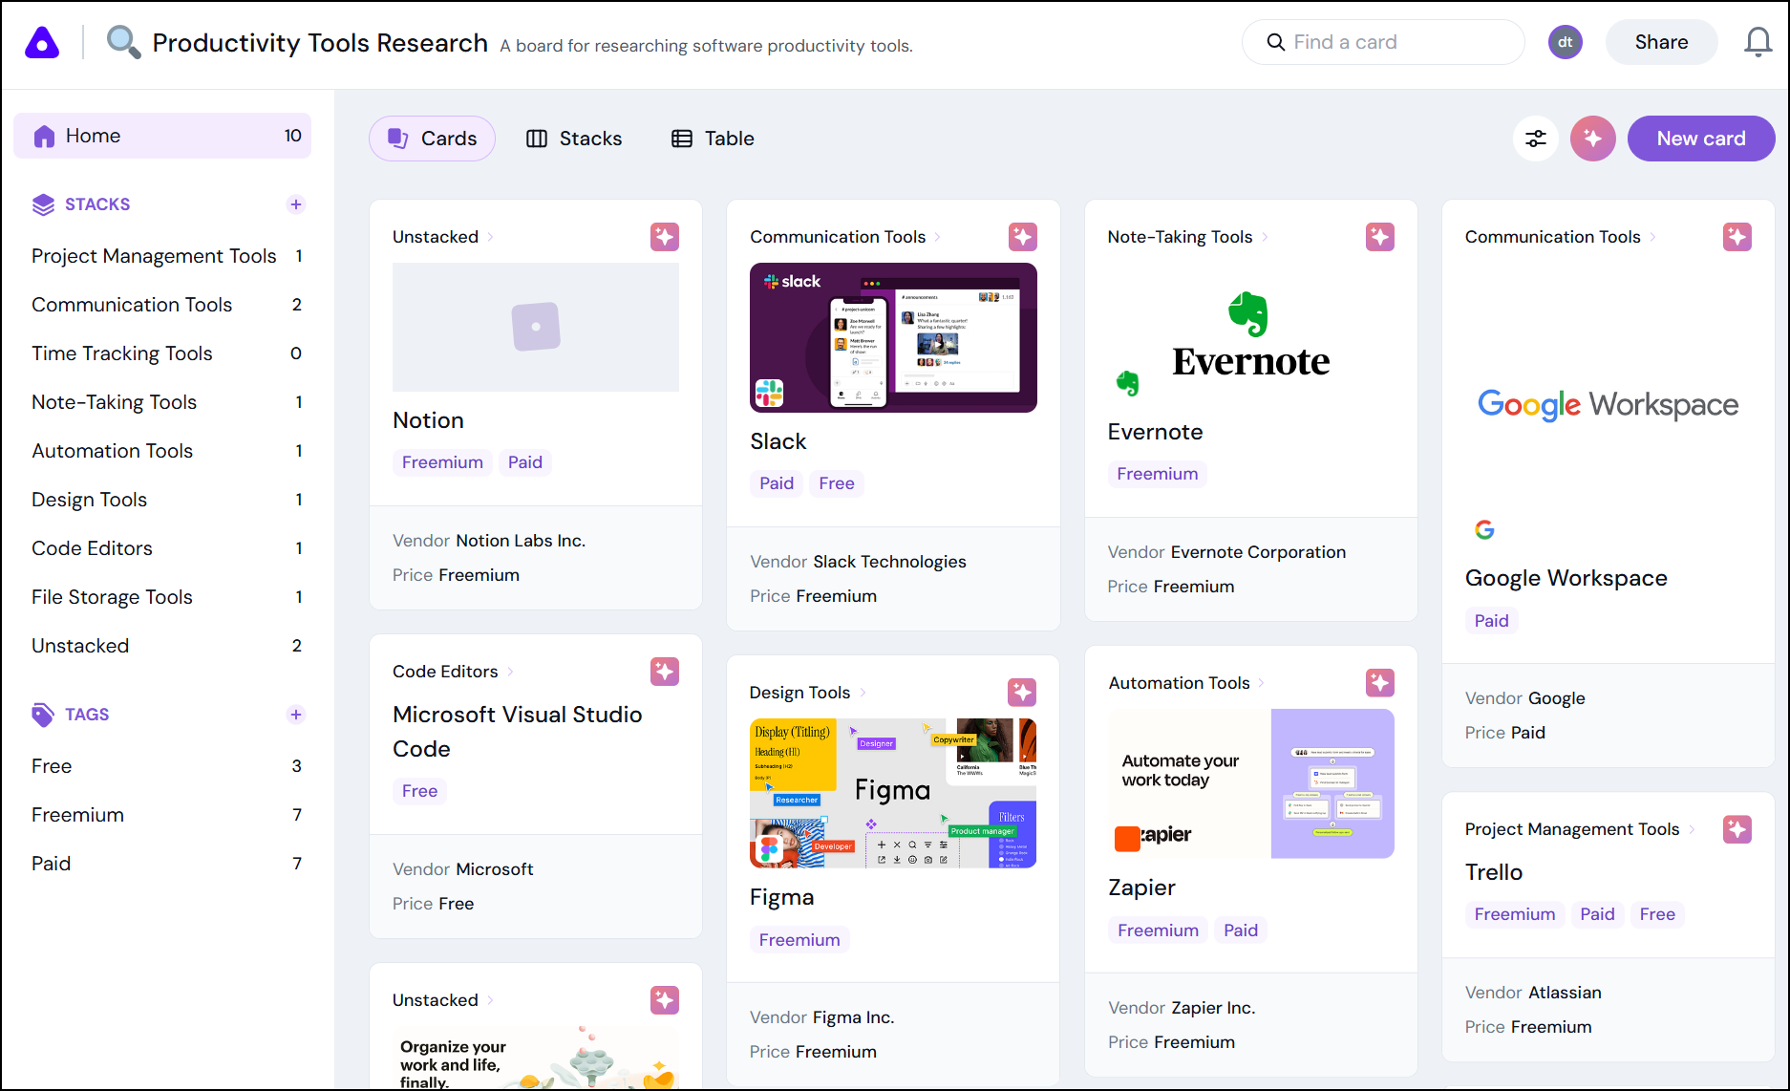The height and width of the screenshot is (1091, 1790).
Task: Expand Automation Tools chevron on Zapier card
Action: (x=1262, y=683)
